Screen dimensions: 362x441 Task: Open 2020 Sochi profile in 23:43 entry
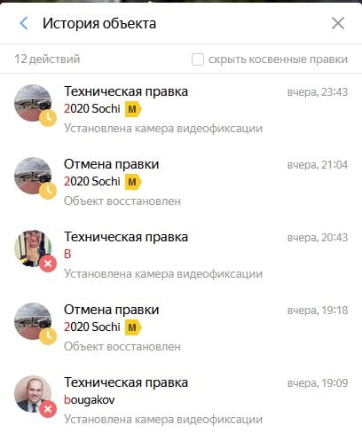[x=92, y=109]
